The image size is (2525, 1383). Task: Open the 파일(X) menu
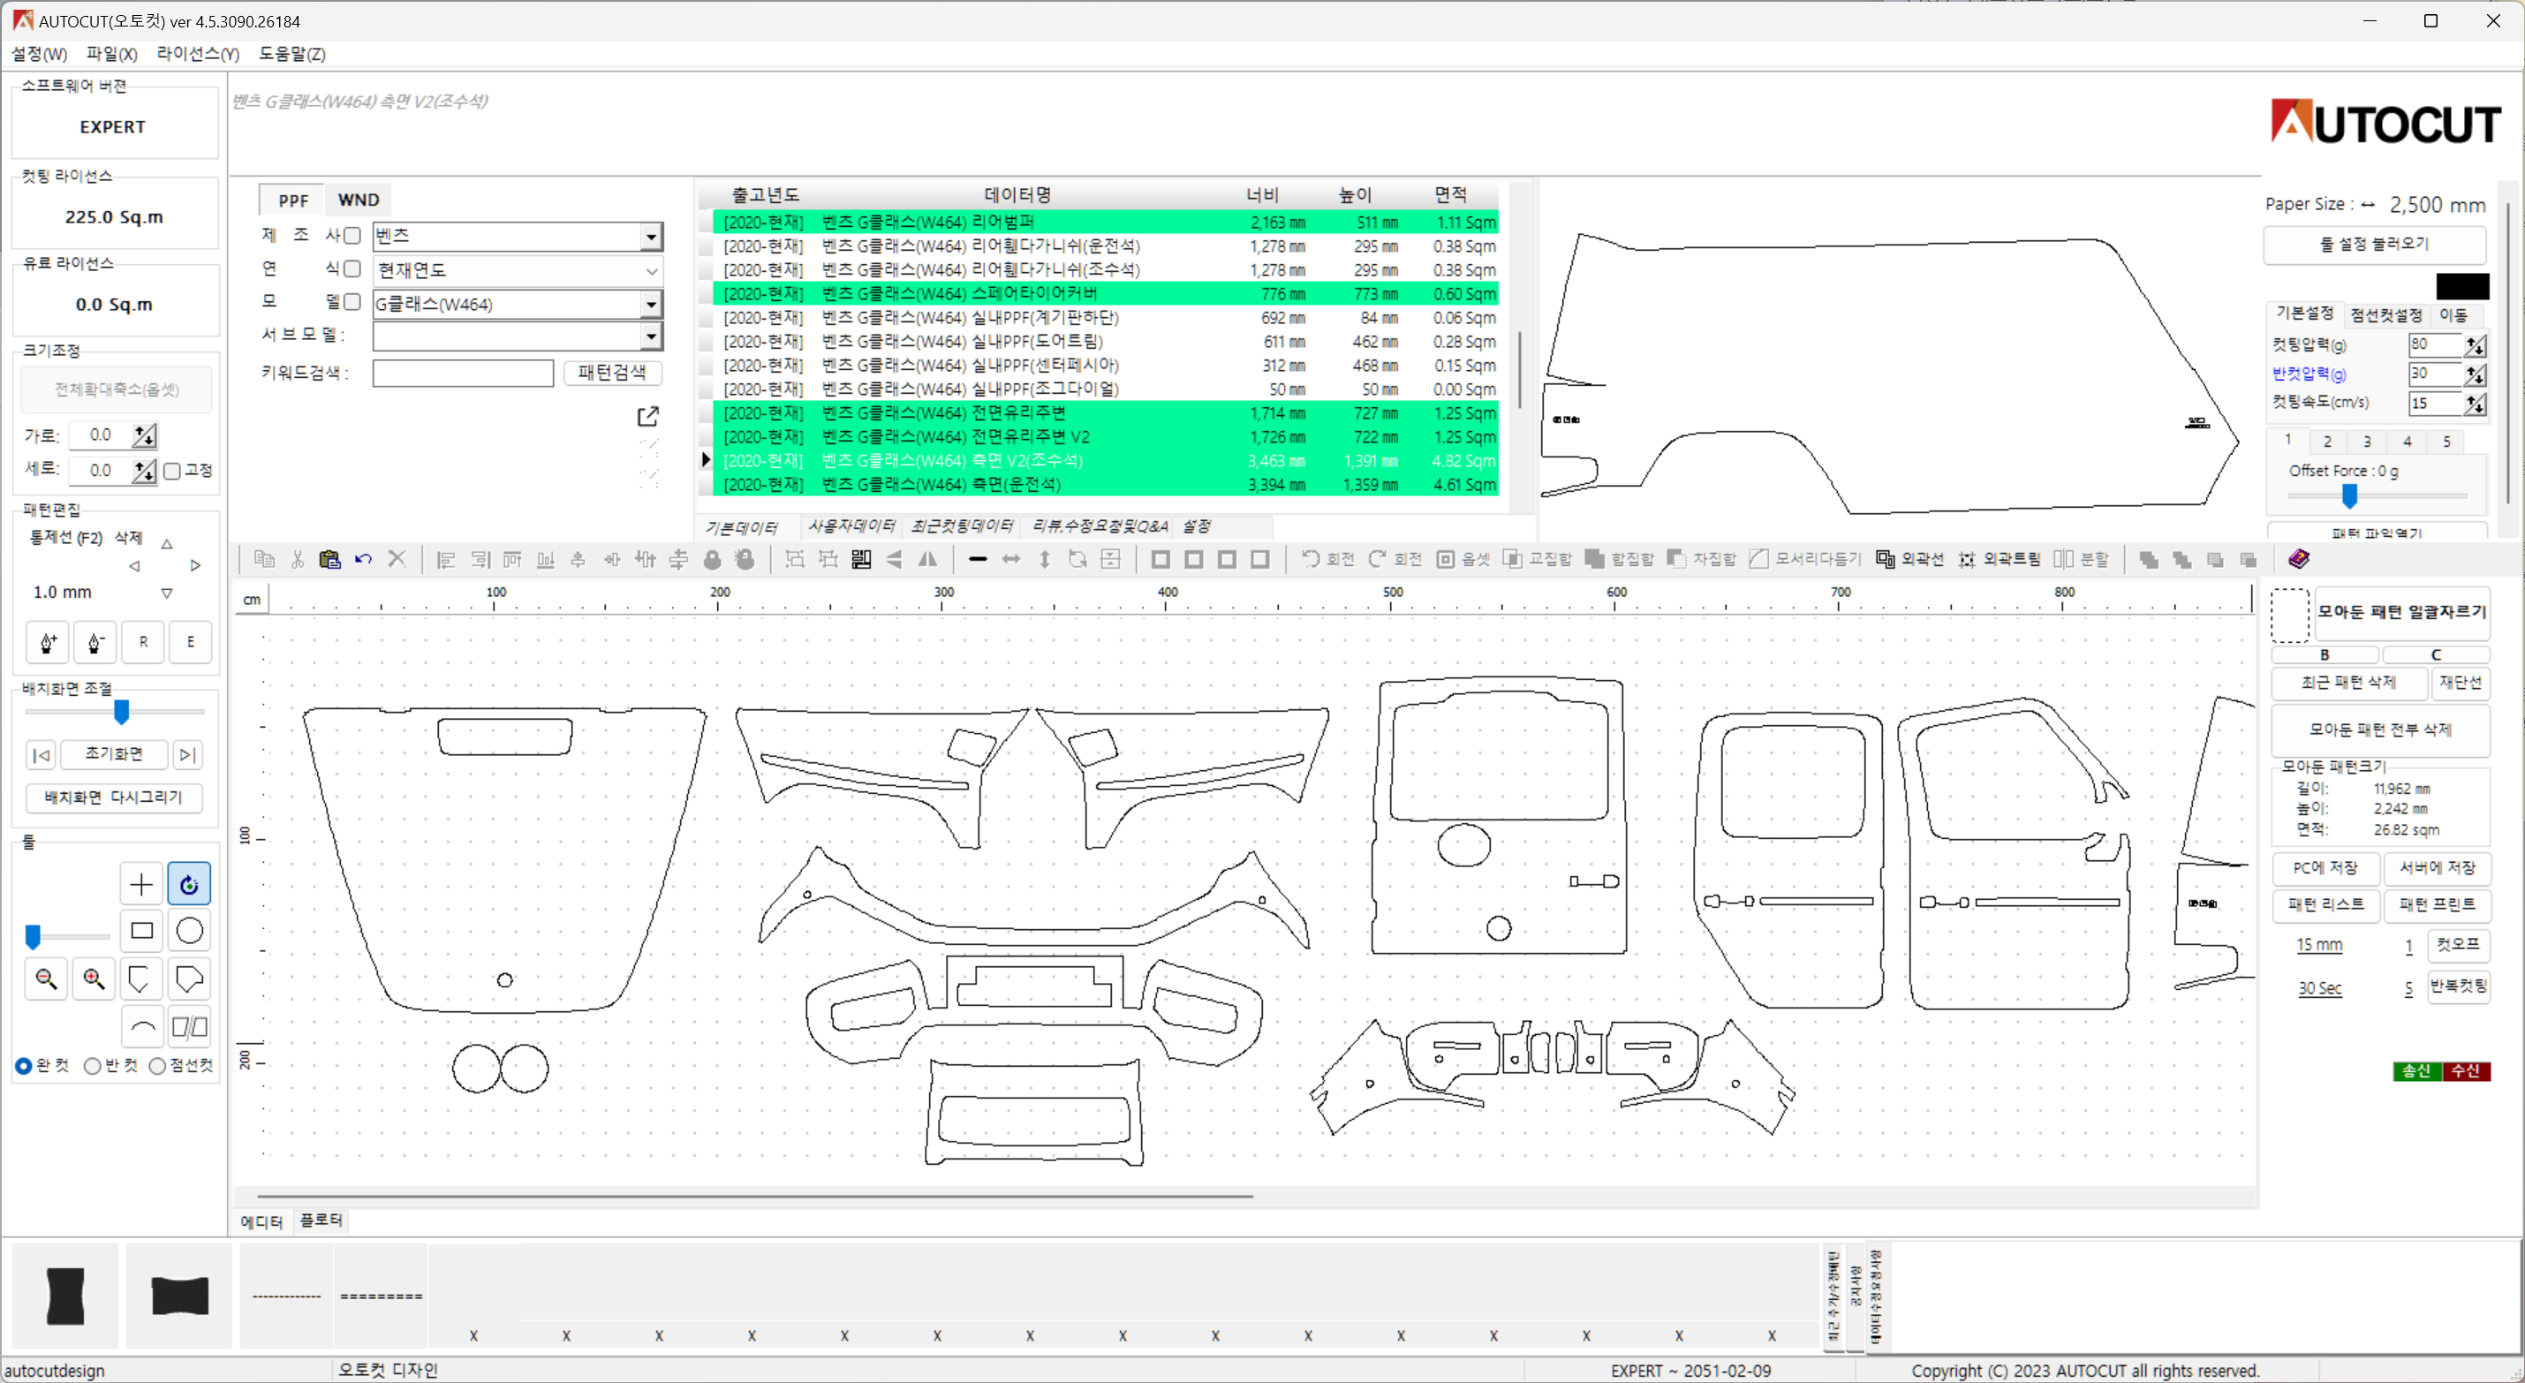tap(112, 54)
